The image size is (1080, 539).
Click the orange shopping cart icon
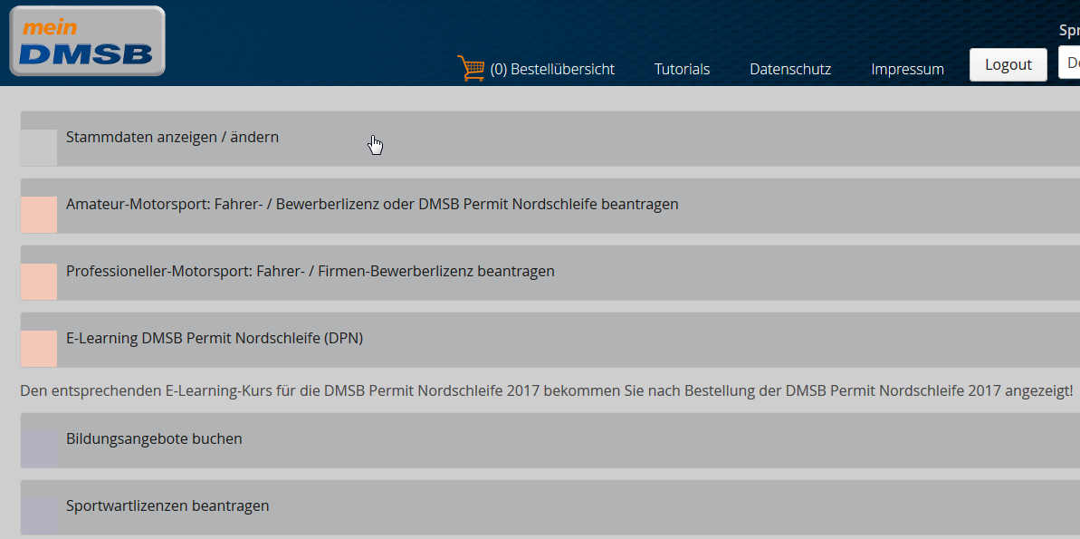pyautogui.click(x=471, y=68)
